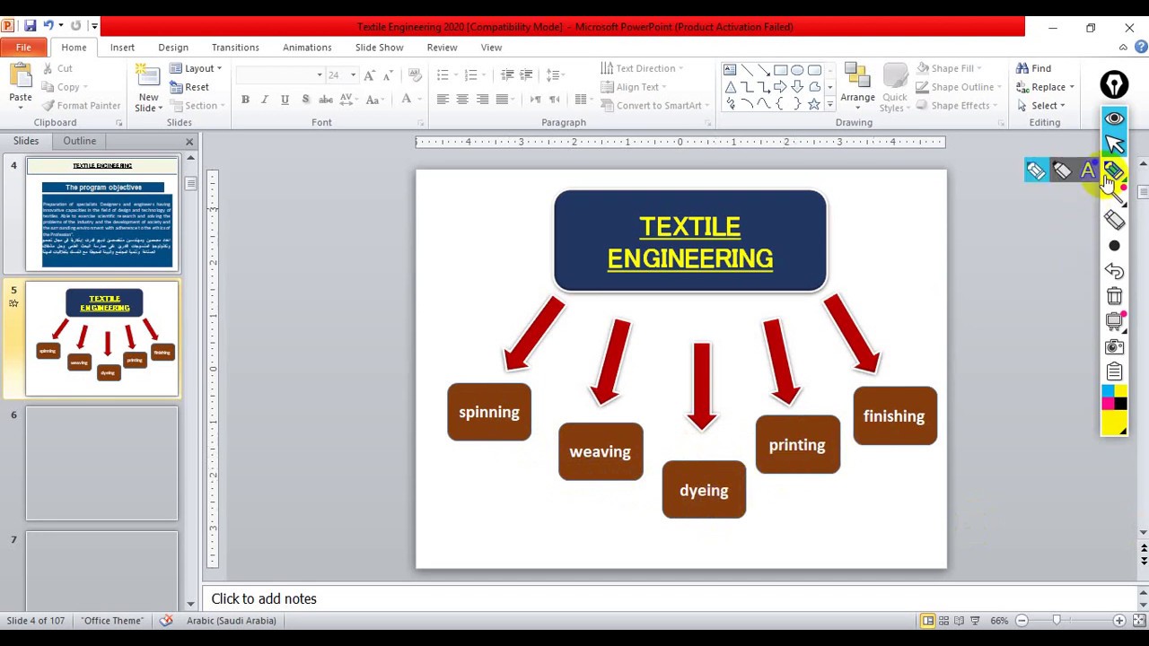
Task: Switch to Slide Sorter view in status bar
Action: click(943, 620)
